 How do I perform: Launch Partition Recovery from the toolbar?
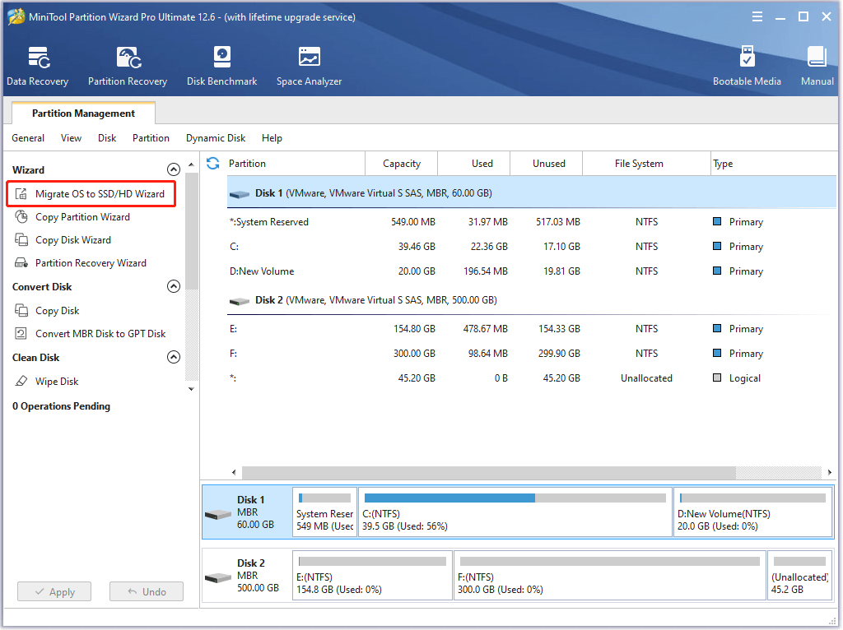tap(128, 67)
